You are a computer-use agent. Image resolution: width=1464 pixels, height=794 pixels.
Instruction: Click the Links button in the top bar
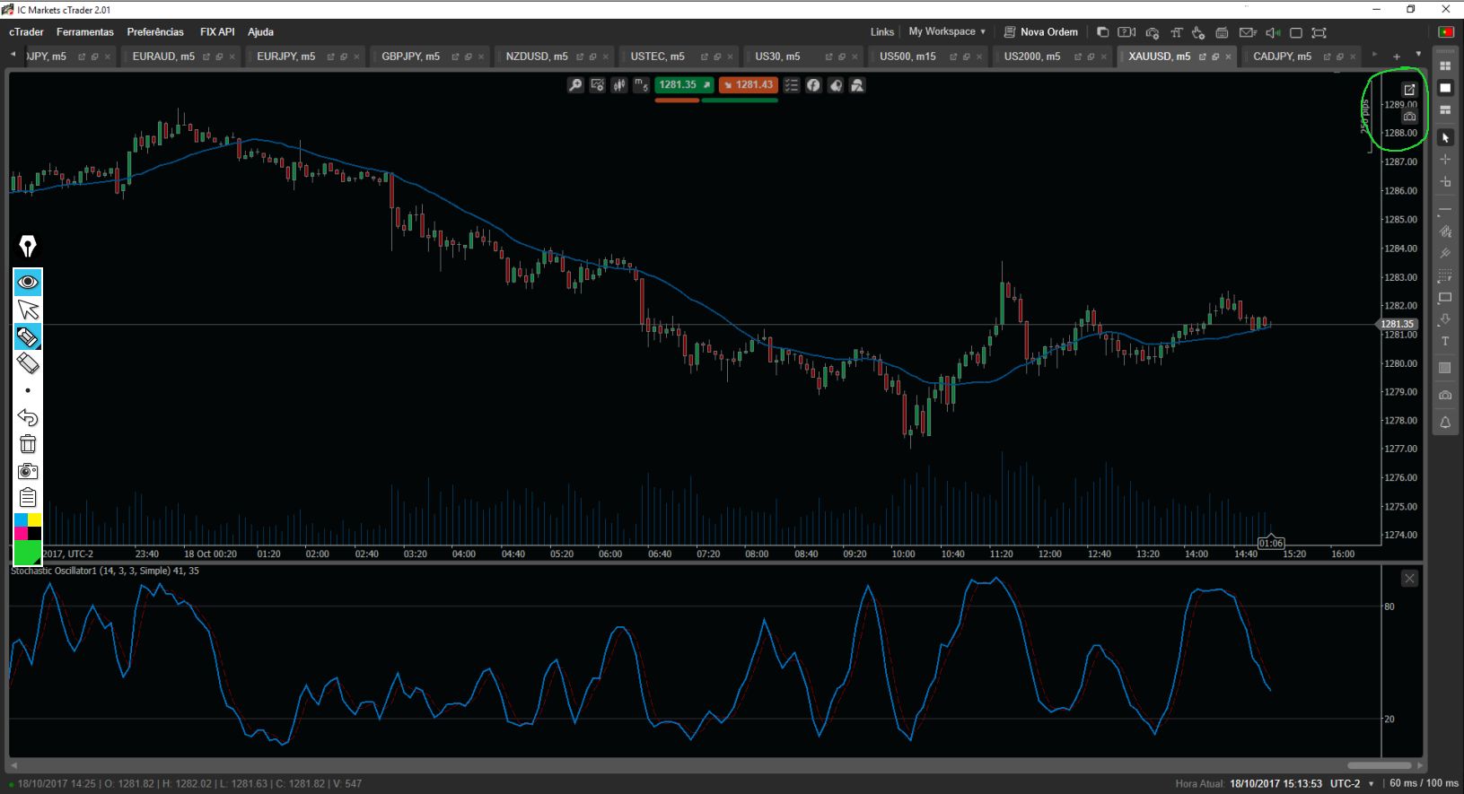[x=882, y=32]
